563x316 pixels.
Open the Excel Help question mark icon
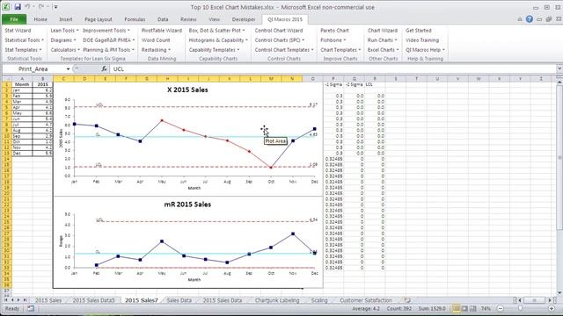tap(530, 19)
